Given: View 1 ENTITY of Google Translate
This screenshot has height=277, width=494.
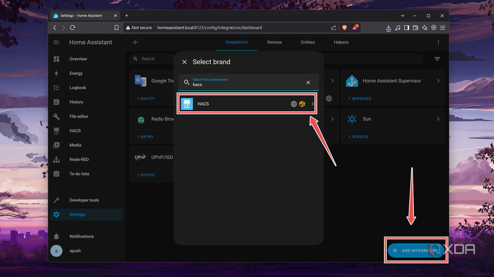Looking at the screenshot, I should coord(146,99).
